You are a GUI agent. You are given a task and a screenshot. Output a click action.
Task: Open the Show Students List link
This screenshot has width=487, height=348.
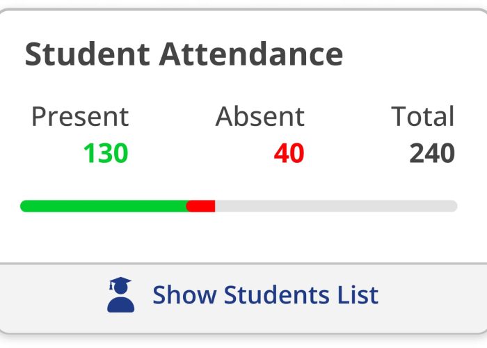tap(265, 294)
